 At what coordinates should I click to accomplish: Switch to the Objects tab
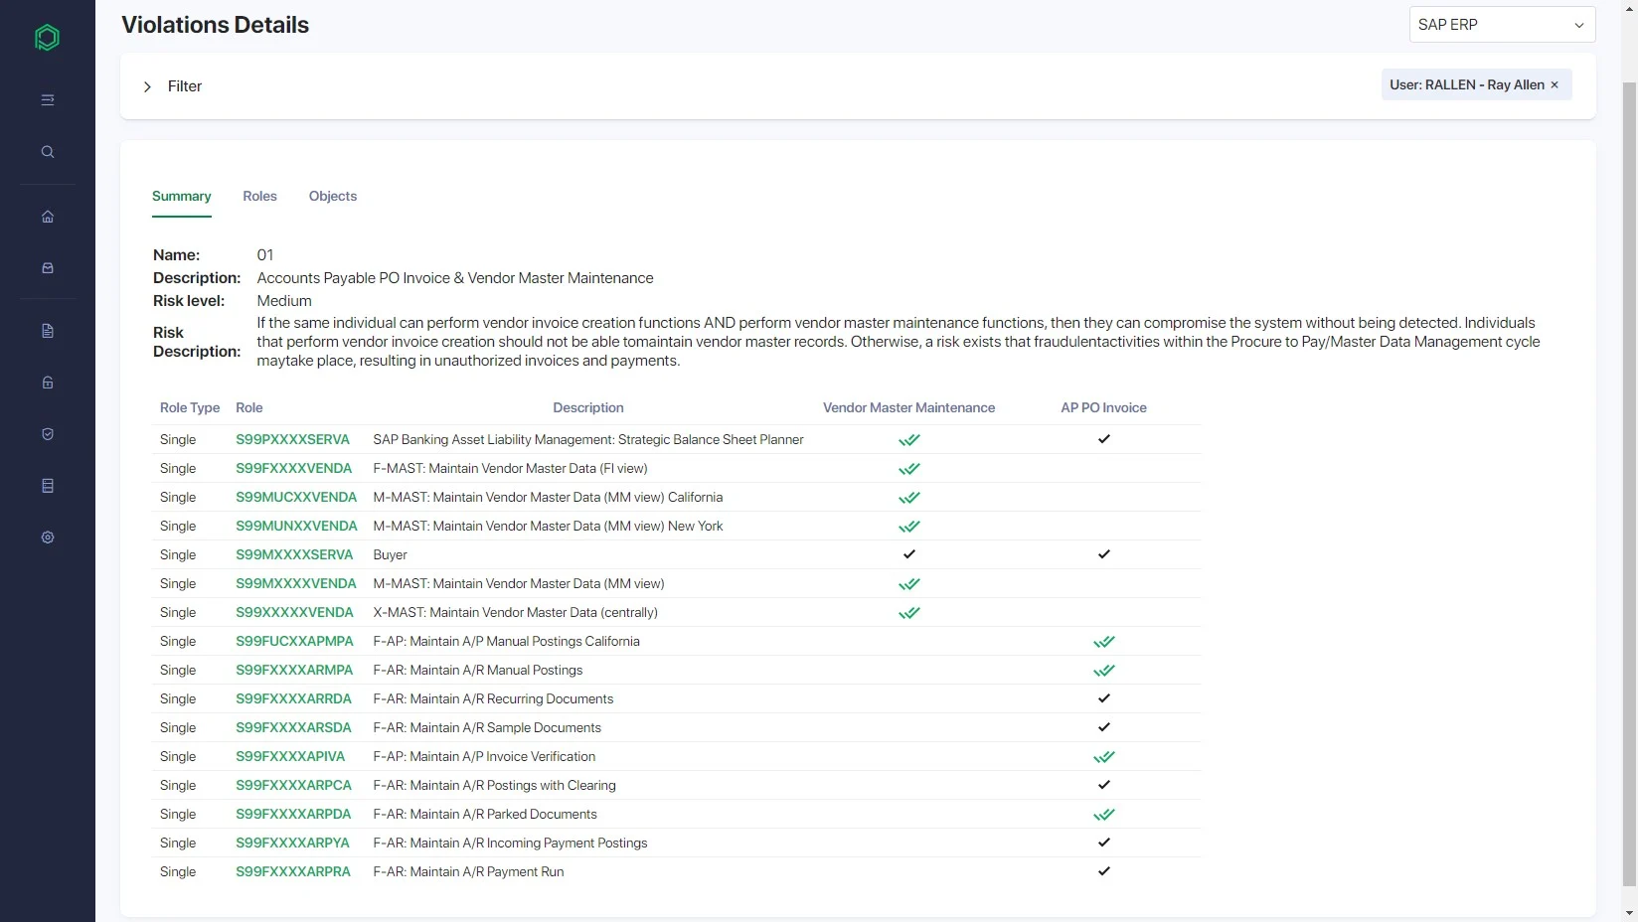[333, 197]
